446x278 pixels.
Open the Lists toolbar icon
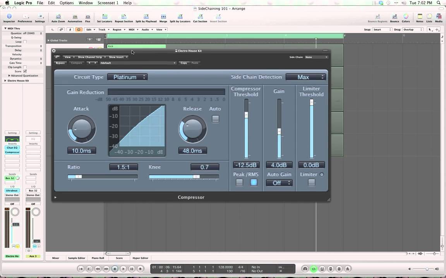(429, 18)
